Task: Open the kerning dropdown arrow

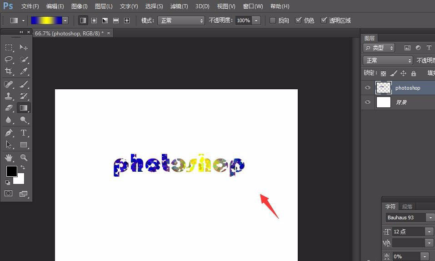Action: click(429, 243)
